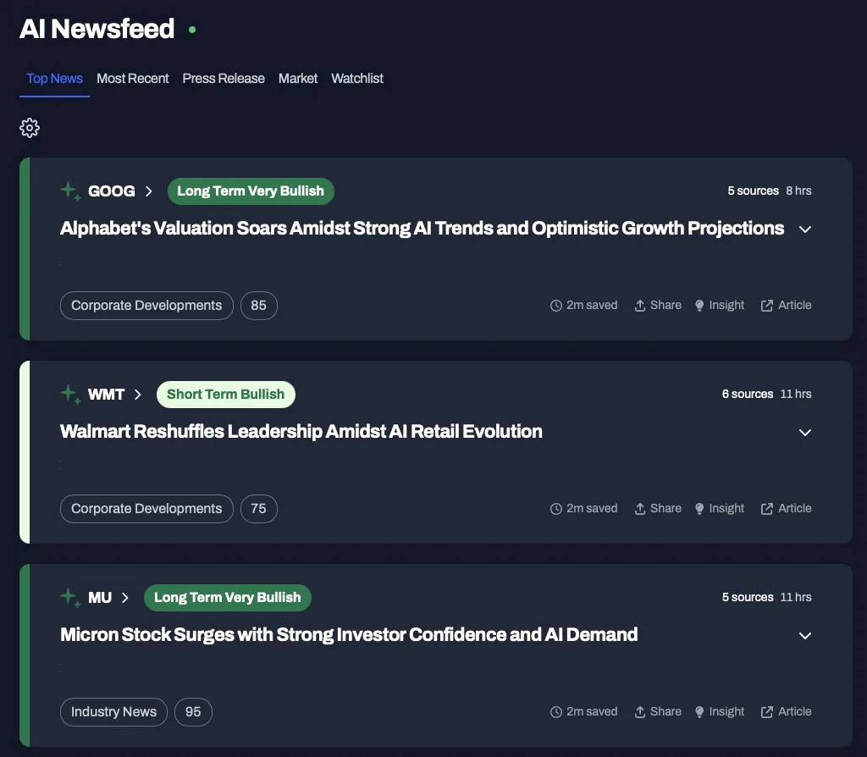
Task: Click the Short Term Bullish badge
Action: point(226,395)
